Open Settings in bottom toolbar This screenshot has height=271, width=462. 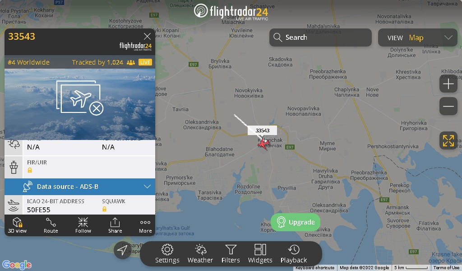click(x=167, y=253)
